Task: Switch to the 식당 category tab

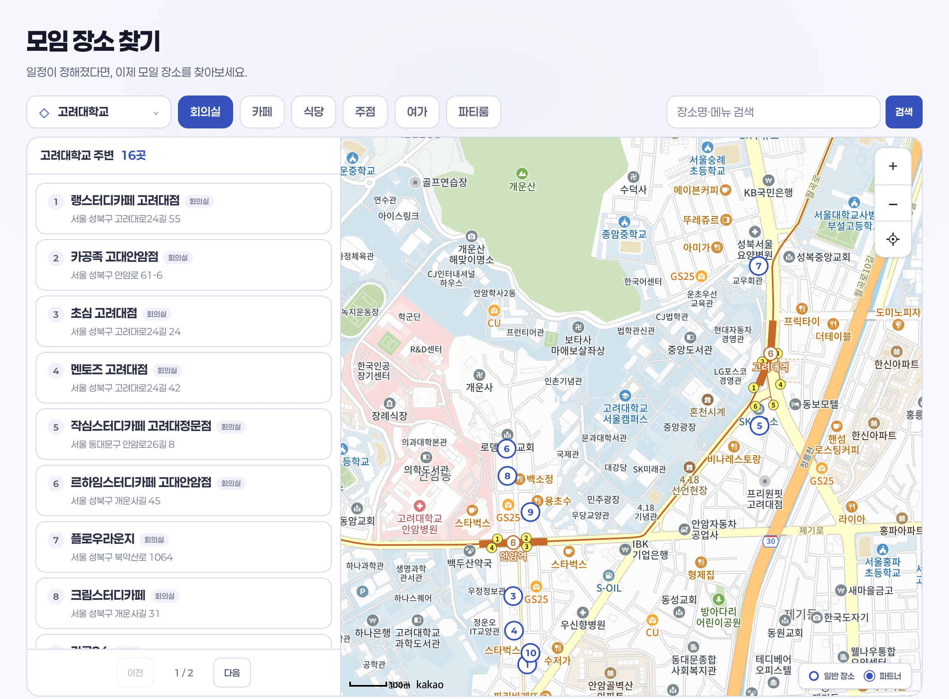Action: click(x=313, y=112)
